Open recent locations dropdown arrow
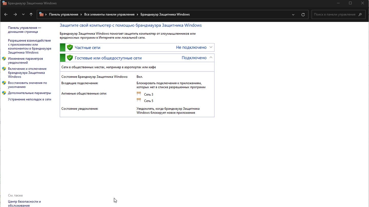369x207 pixels. (x=23, y=15)
